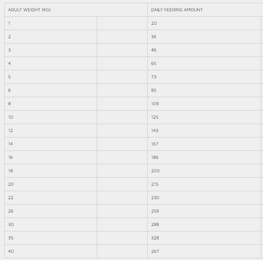Select the feeding amount value 125
This screenshot has height=260, width=263.
155,117
